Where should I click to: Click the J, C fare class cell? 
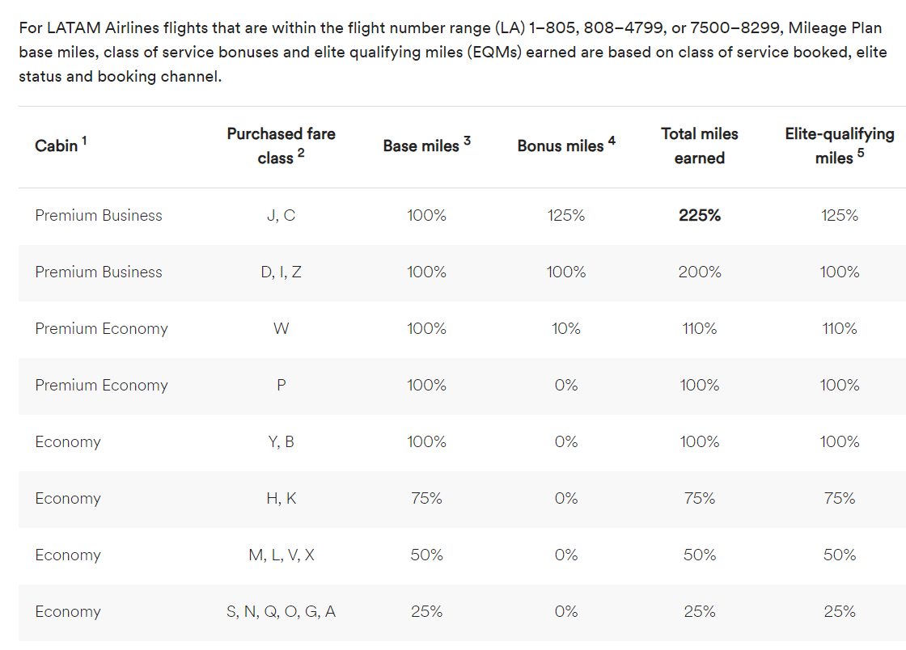pos(281,216)
